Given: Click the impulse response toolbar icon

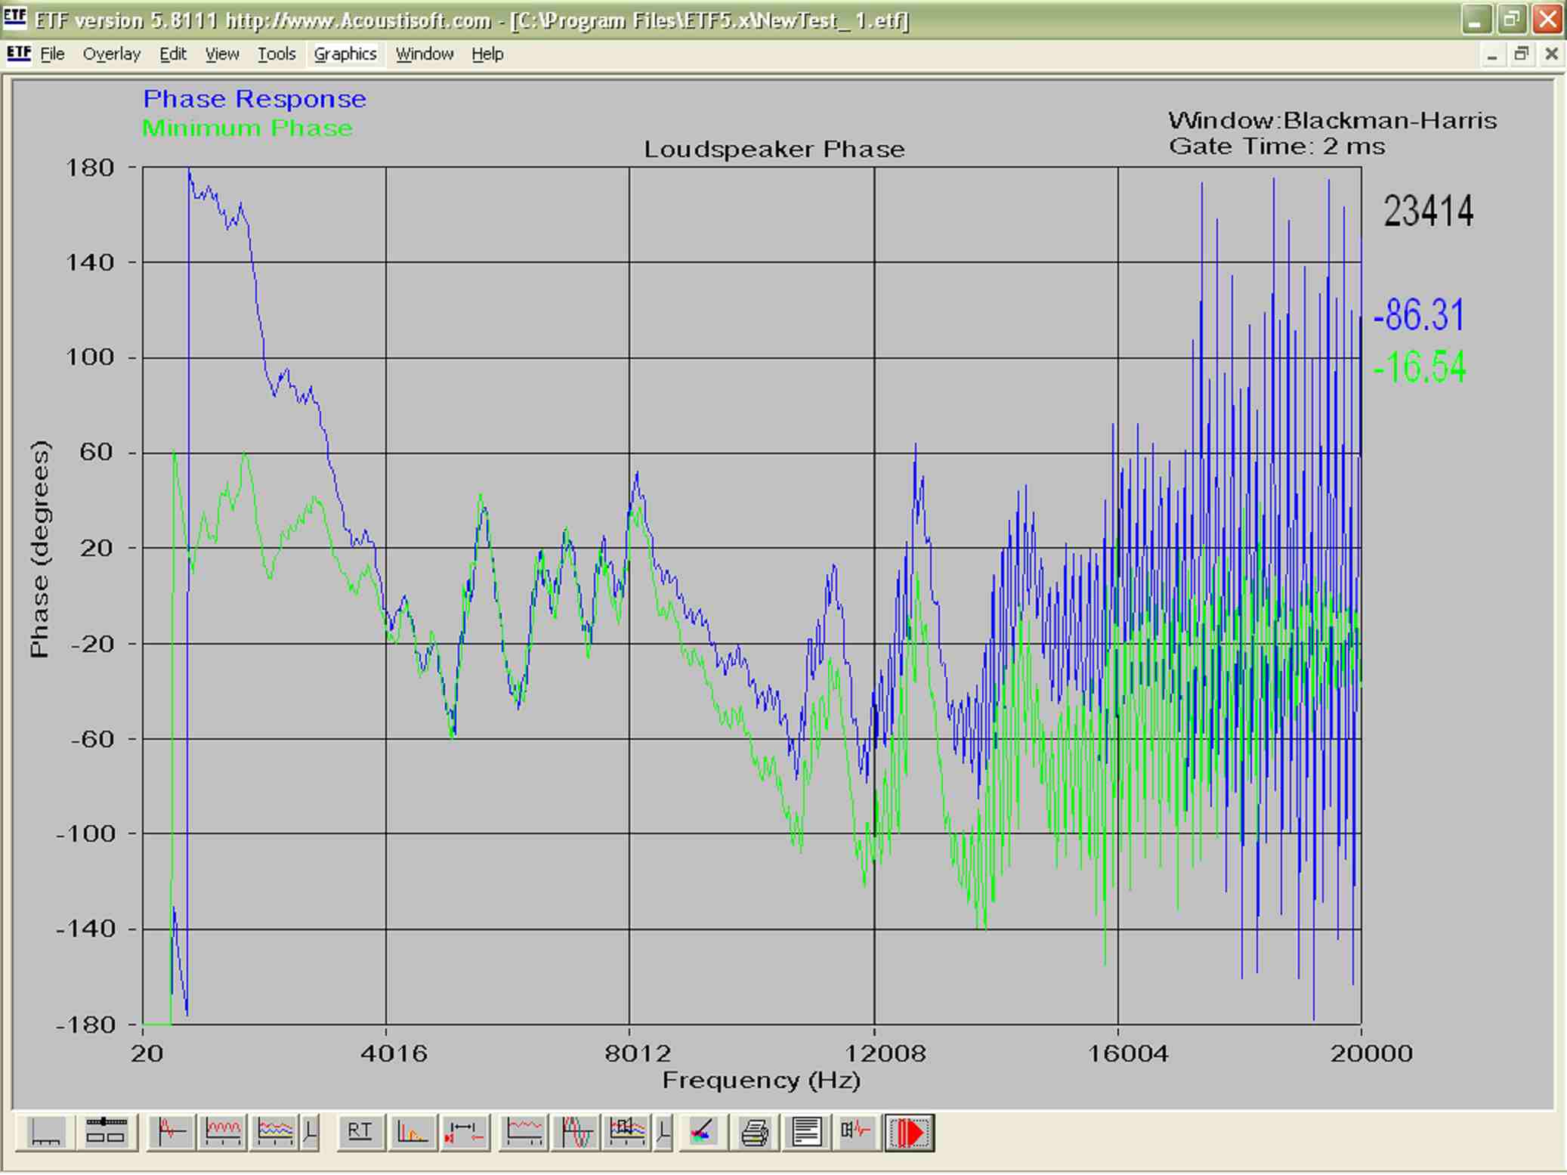Looking at the screenshot, I should pos(172,1132).
